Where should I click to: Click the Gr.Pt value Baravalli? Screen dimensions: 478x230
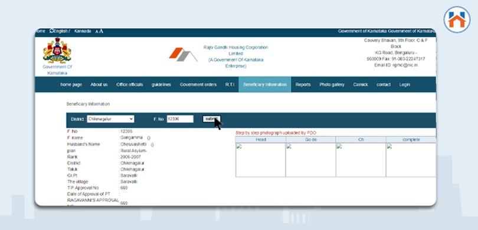[x=129, y=175]
